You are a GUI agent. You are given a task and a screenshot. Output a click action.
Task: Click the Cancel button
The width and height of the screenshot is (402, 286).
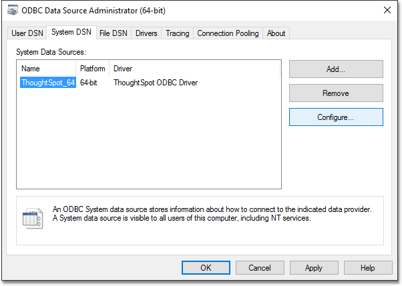260,267
